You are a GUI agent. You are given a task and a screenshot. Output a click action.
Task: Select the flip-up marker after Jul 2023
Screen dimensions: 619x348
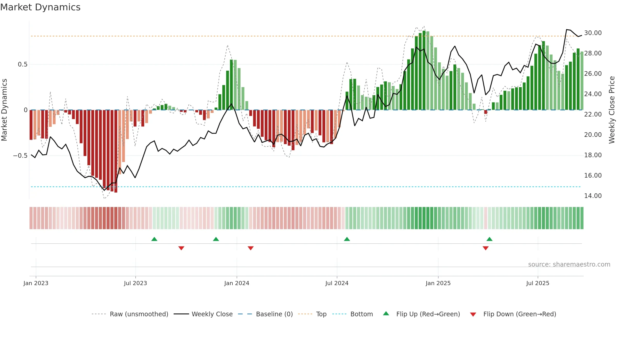pyautogui.click(x=154, y=239)
